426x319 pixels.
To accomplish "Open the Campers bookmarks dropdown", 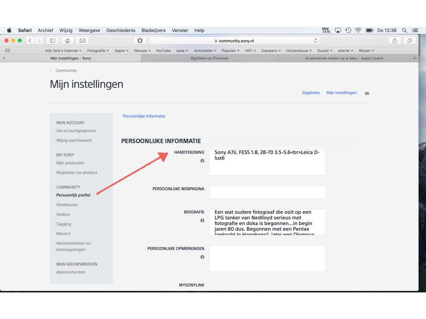I will click(271, 51).
